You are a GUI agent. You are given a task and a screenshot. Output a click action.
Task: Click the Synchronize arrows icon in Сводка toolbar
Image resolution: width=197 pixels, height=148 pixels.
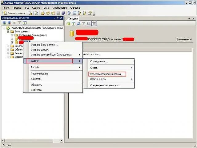(78, 23)
